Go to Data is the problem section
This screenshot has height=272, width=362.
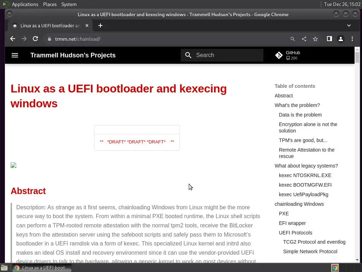pos(300,115)
